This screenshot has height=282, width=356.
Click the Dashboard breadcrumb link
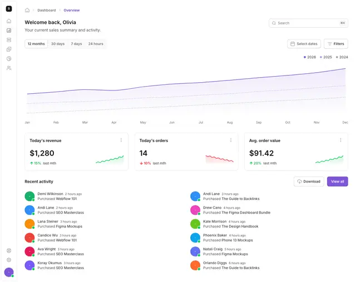(x=47, y=10)
